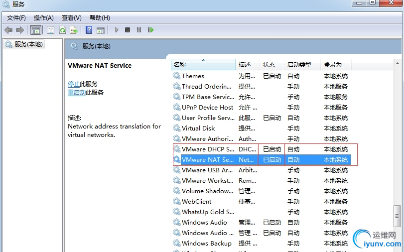Image resolution: width=404 pixels, height=252 pixels.
Task: Click the 停止 service link
Action: point(74,84)
